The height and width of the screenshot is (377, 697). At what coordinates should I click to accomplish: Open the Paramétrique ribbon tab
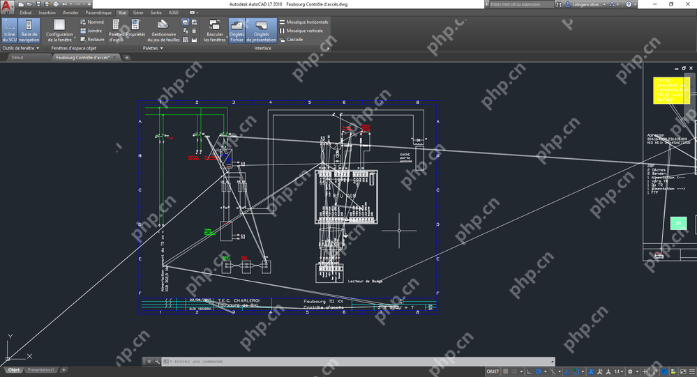(98, 13)
